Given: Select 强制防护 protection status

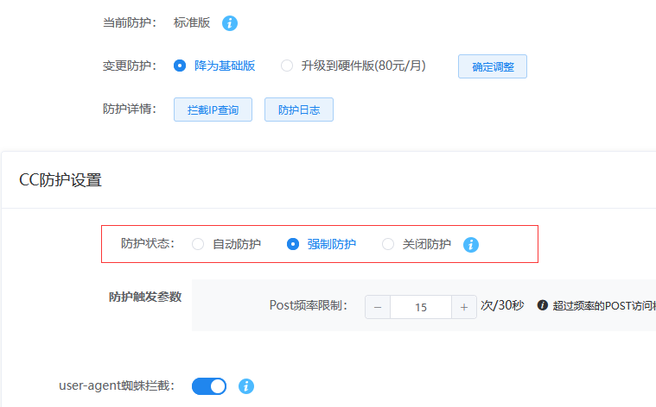Looking at the screenshot, I should 293,244.
